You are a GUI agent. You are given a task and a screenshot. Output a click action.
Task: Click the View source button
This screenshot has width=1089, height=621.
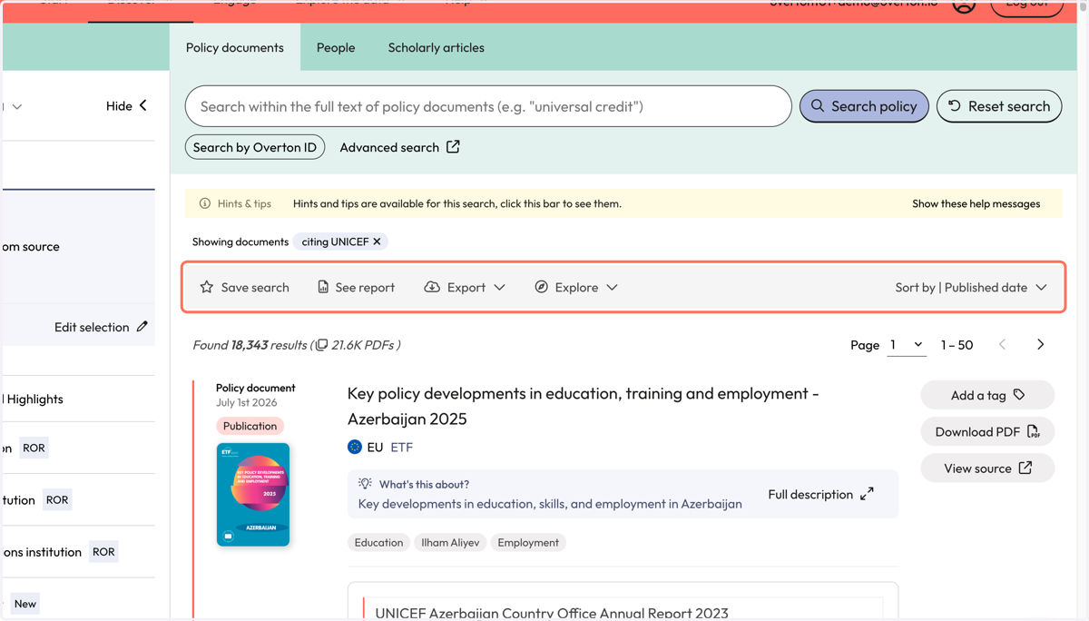click(987, 468)
